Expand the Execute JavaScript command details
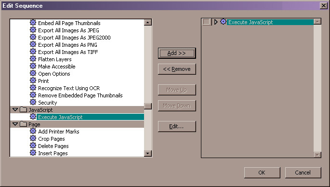Screen dimensions: 330x187 tap(216, 22)
